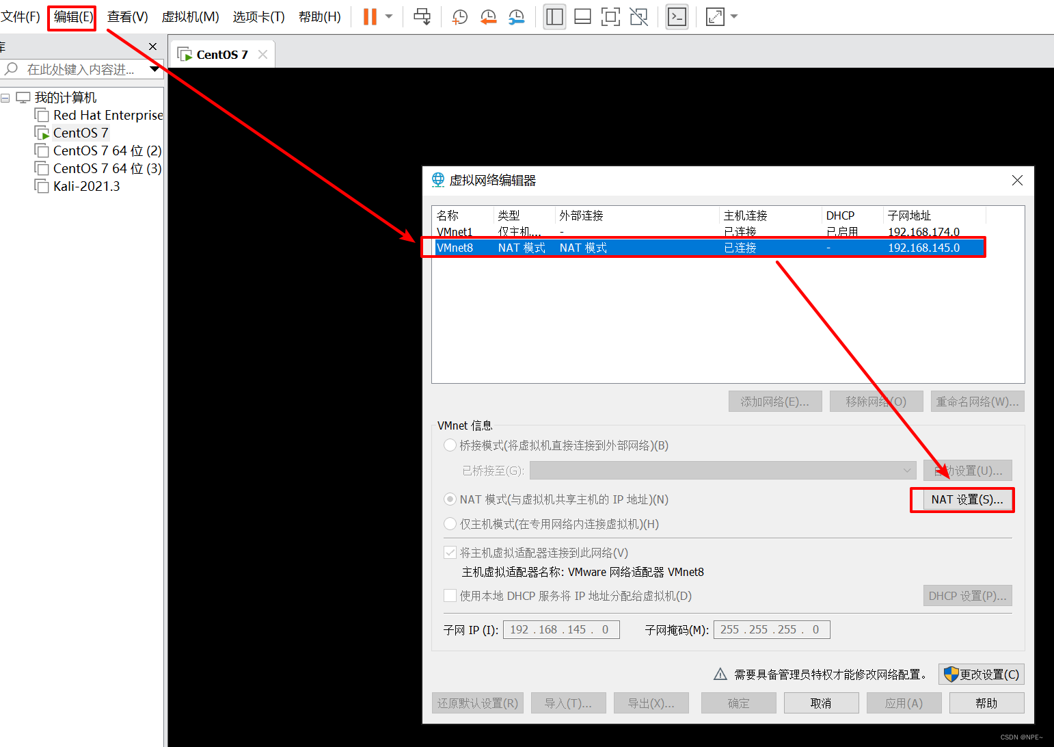Click the Restore Defaults button

tap(478, 703)
